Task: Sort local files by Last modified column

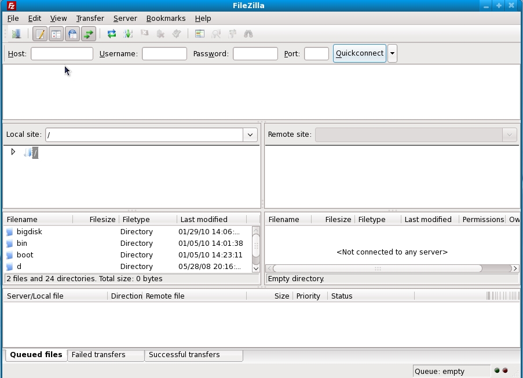Action: click(x=212, y=219)
